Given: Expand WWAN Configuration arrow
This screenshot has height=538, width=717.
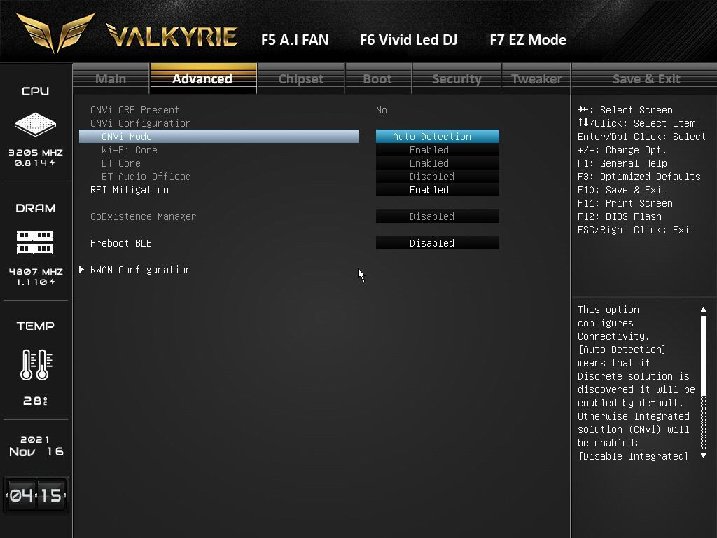Looking at the screenshot, I should click(x=81, y=270).
